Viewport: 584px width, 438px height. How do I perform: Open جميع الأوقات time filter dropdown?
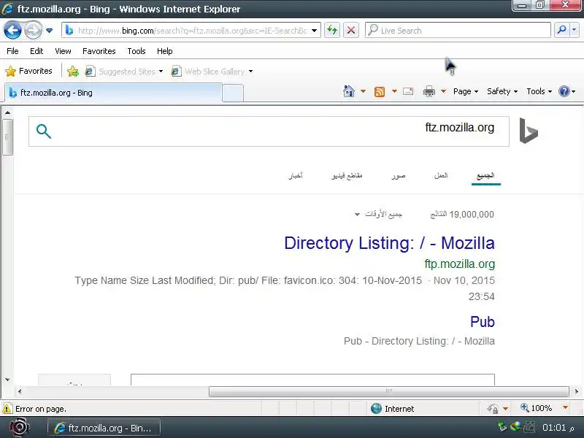[378, 214]
